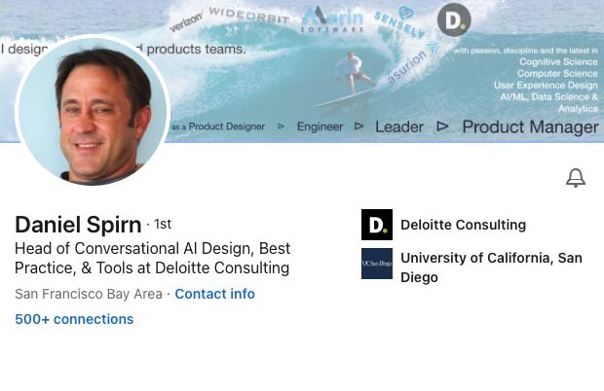
Task: Open Daniel Spirn's profile photo
Action: tap(93, 109)
